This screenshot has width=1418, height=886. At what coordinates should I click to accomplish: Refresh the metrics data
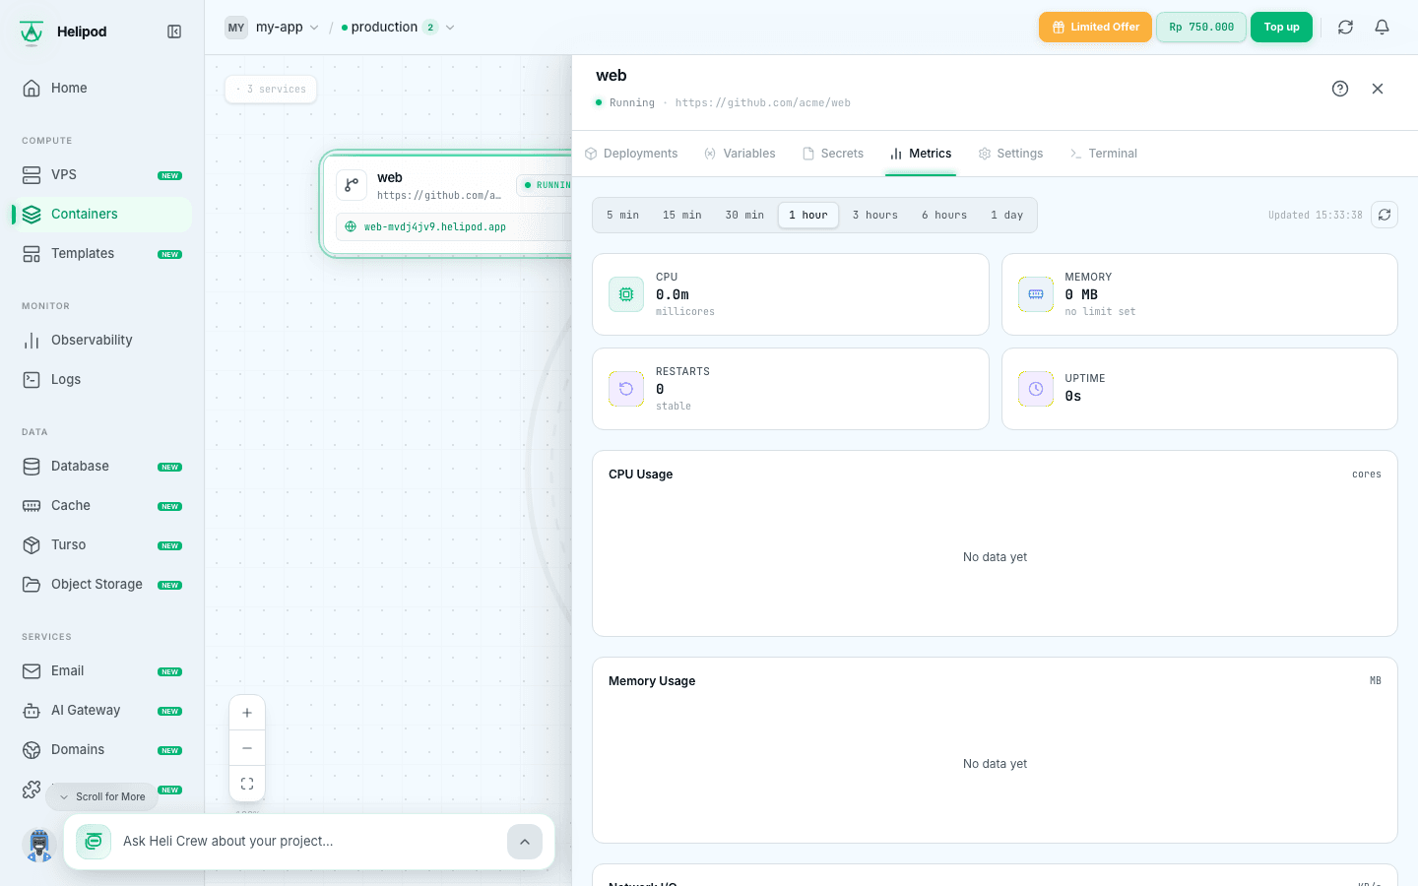click(x=1385, y=215)
